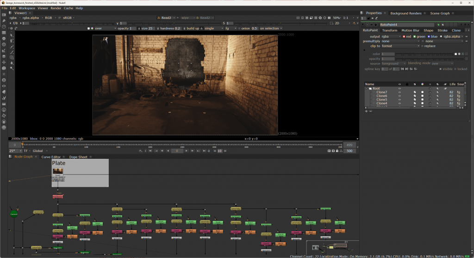474x258 pixels.
Task: Click the Read2 thumbnail in Plate backdrop
Action: click(x=58, y=171)
